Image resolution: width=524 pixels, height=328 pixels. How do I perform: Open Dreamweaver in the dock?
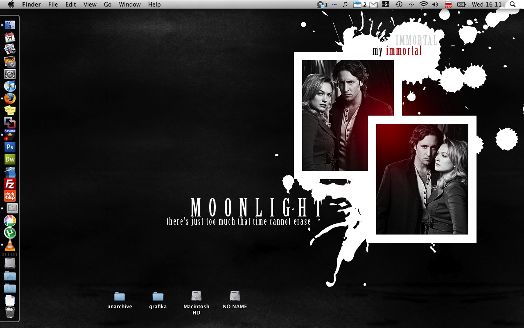[10, 159]
